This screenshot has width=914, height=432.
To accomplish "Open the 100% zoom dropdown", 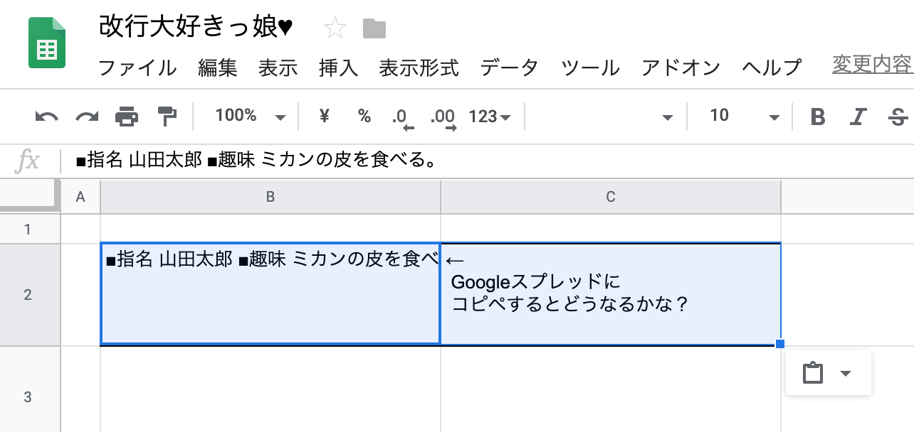I will [250, 117].
